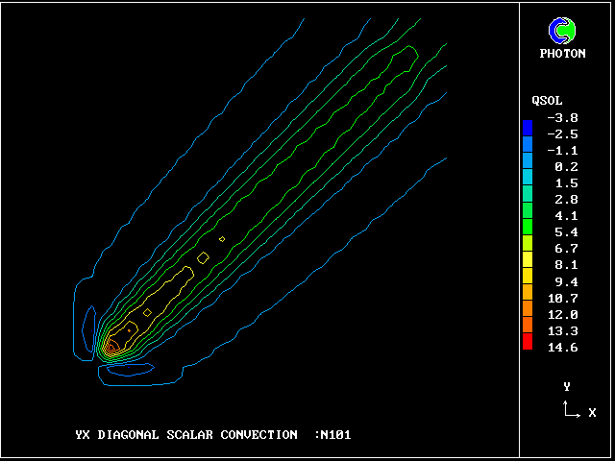615x461 pixels.
Task: Select the QSOL legend title
Action: [547, 101]
